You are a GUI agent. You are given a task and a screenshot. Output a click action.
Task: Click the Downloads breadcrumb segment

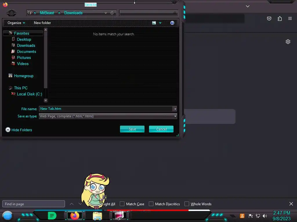(x=73, y=13)
